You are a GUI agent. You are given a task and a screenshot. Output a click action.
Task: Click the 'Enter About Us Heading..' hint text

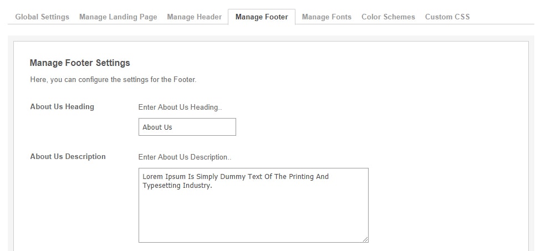pos(180,107)
